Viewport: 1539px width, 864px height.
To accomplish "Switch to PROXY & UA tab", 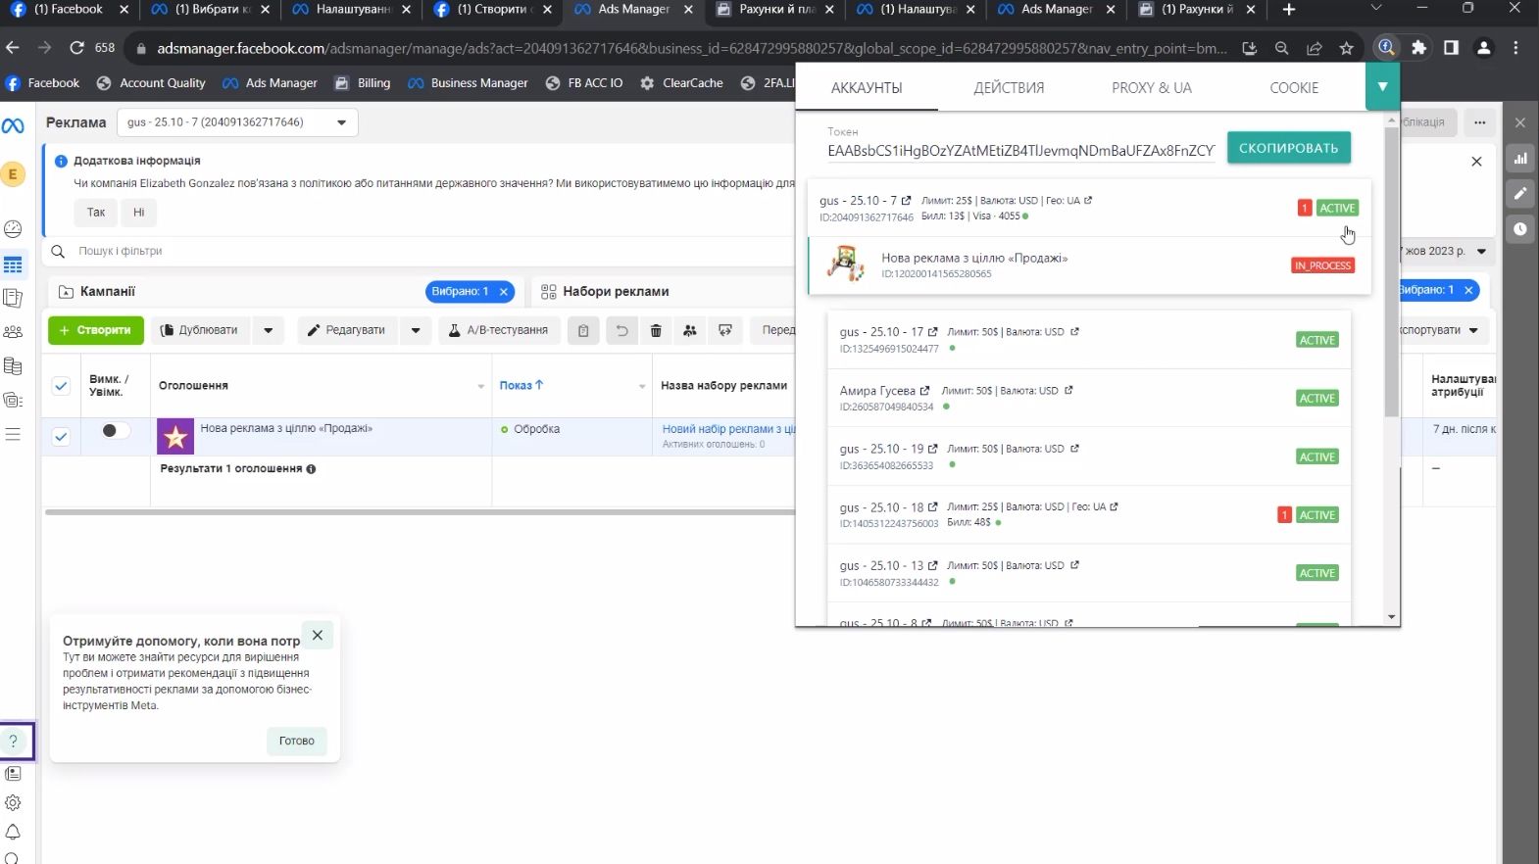I will 1152,87.
